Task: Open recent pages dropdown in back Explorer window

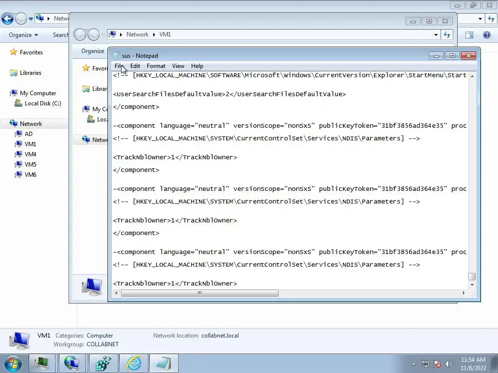Action: click(x=31, y=19)
